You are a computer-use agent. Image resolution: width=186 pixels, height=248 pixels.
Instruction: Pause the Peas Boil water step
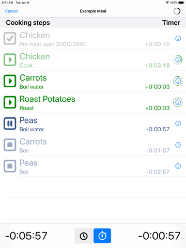click(x=10, y=123)
